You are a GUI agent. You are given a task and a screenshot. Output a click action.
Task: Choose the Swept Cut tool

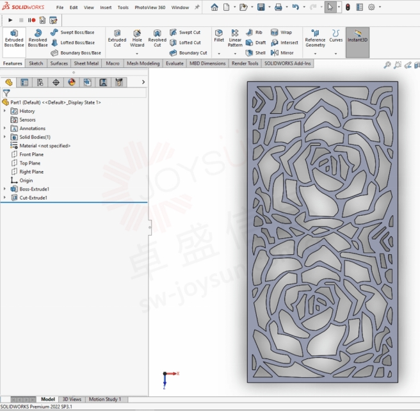click(x=185, y=33)
